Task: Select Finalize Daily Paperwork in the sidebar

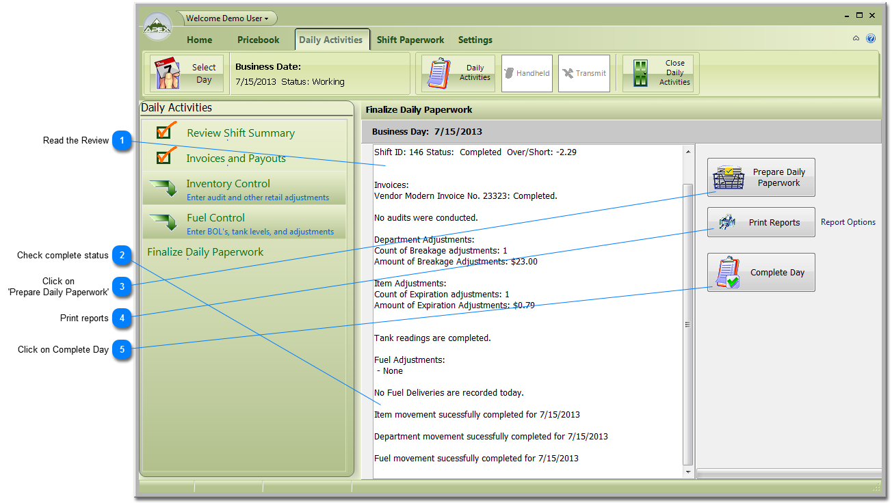Action: pos(205,252)
